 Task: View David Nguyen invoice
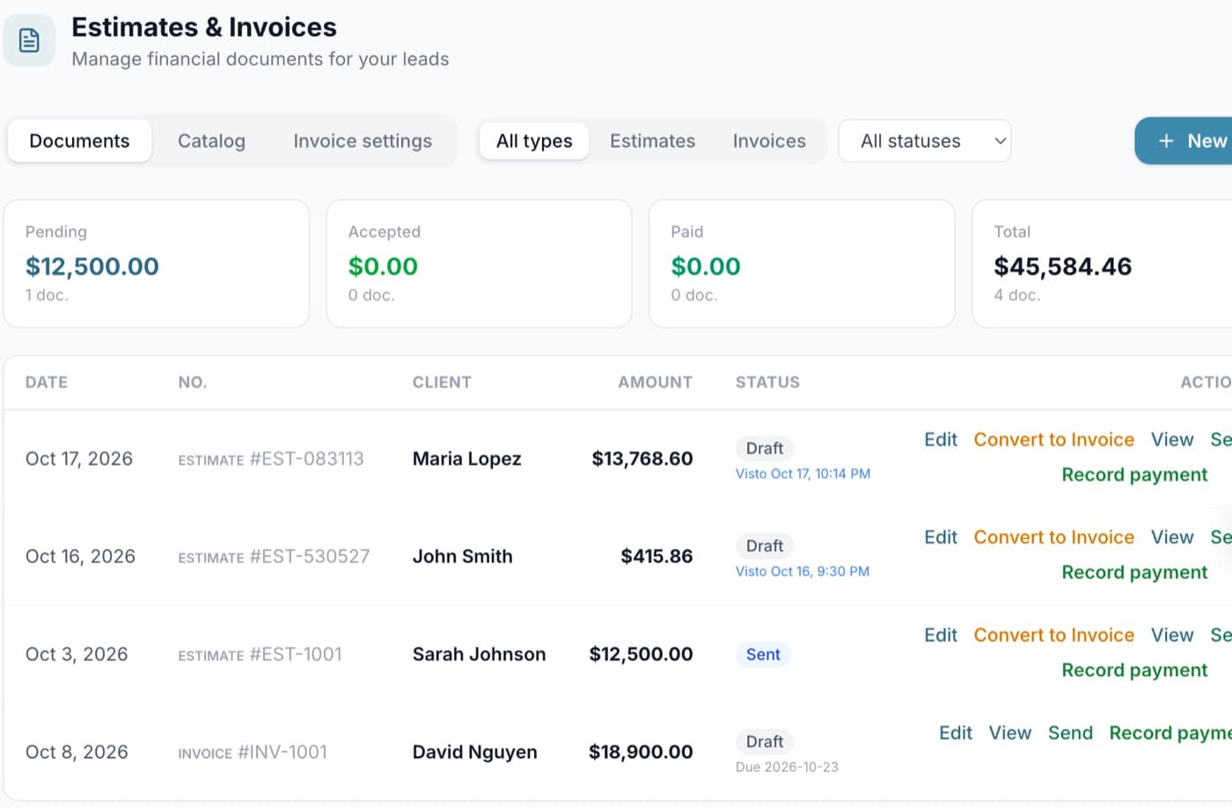(1009, 732)
